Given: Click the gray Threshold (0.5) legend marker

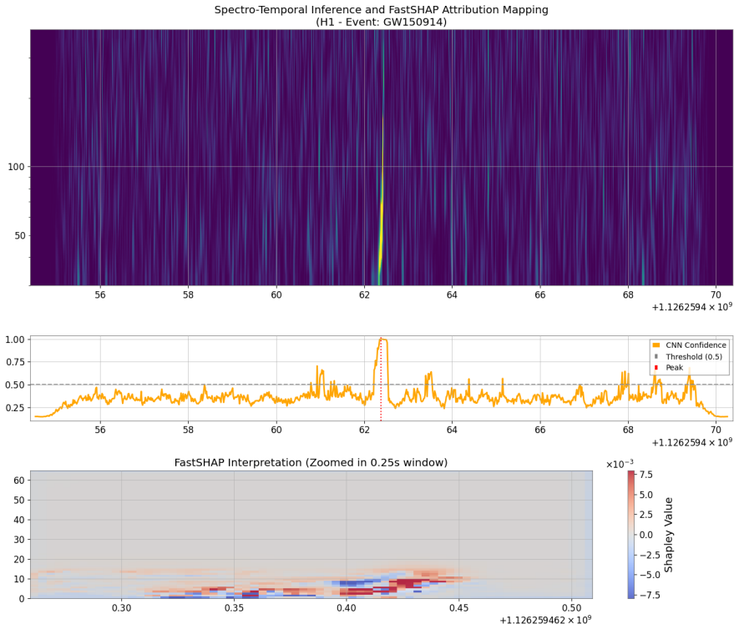Looking at the screenshot, I should (656, 357).
